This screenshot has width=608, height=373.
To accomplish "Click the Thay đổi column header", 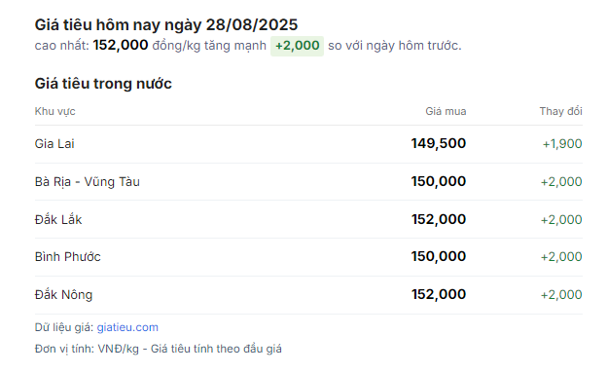I will [x=560, y=111].
